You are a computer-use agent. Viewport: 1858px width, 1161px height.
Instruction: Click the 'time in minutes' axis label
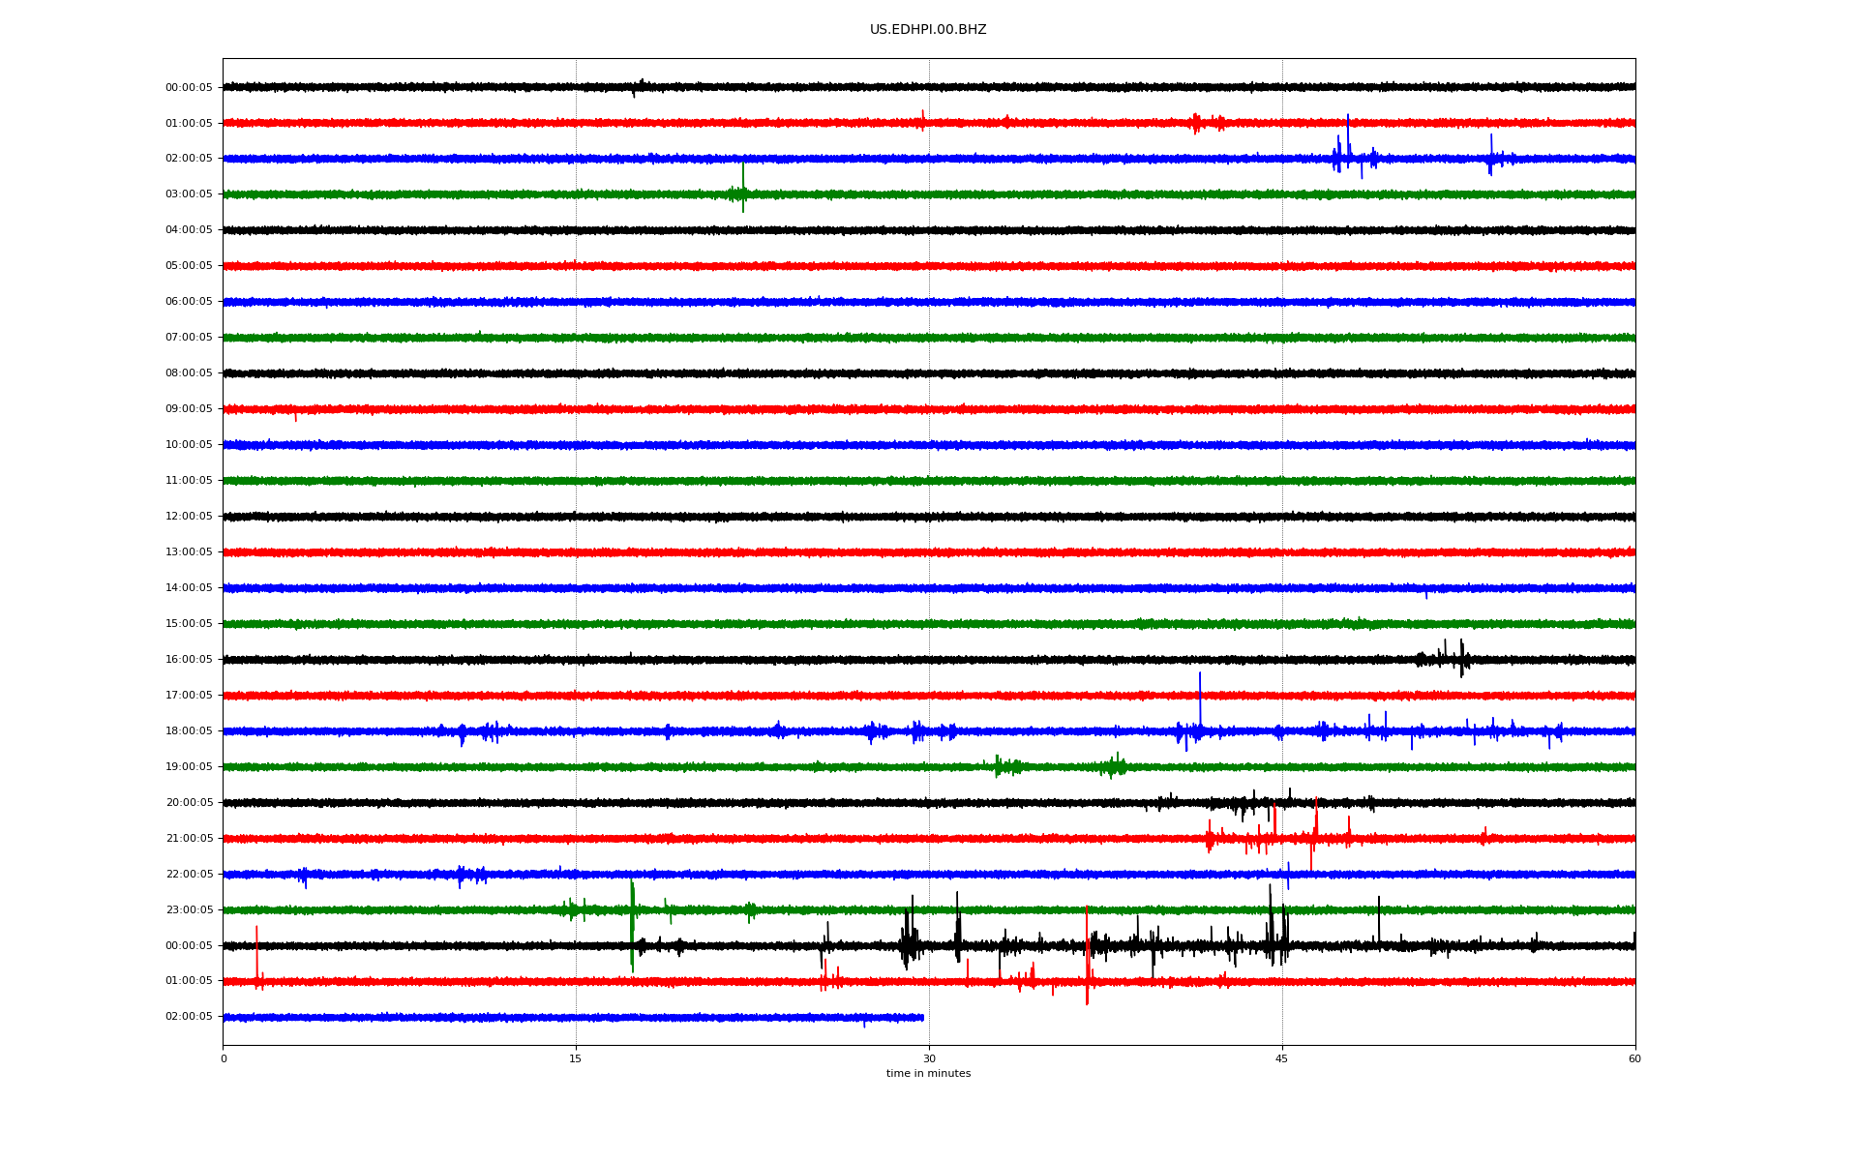928,1074
